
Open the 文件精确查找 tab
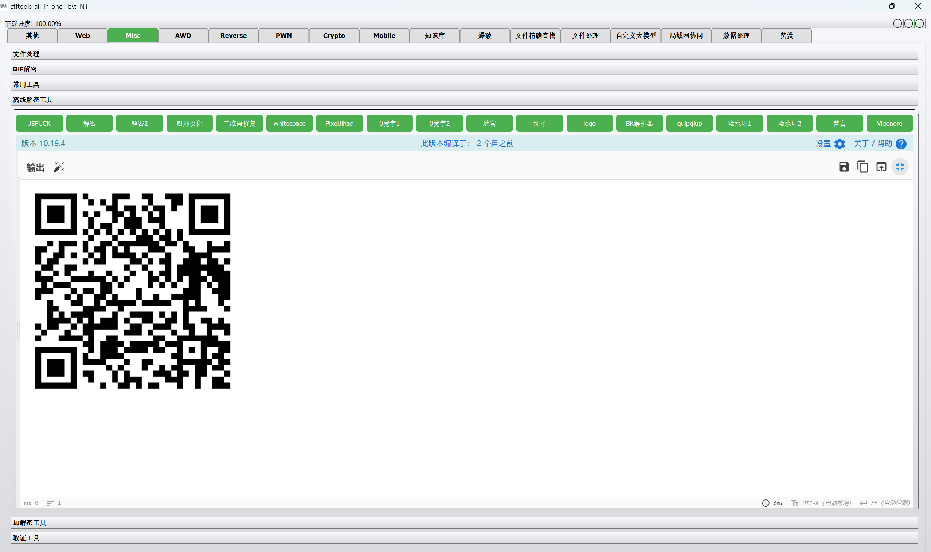pyautogui.click(x=535, y=35)
